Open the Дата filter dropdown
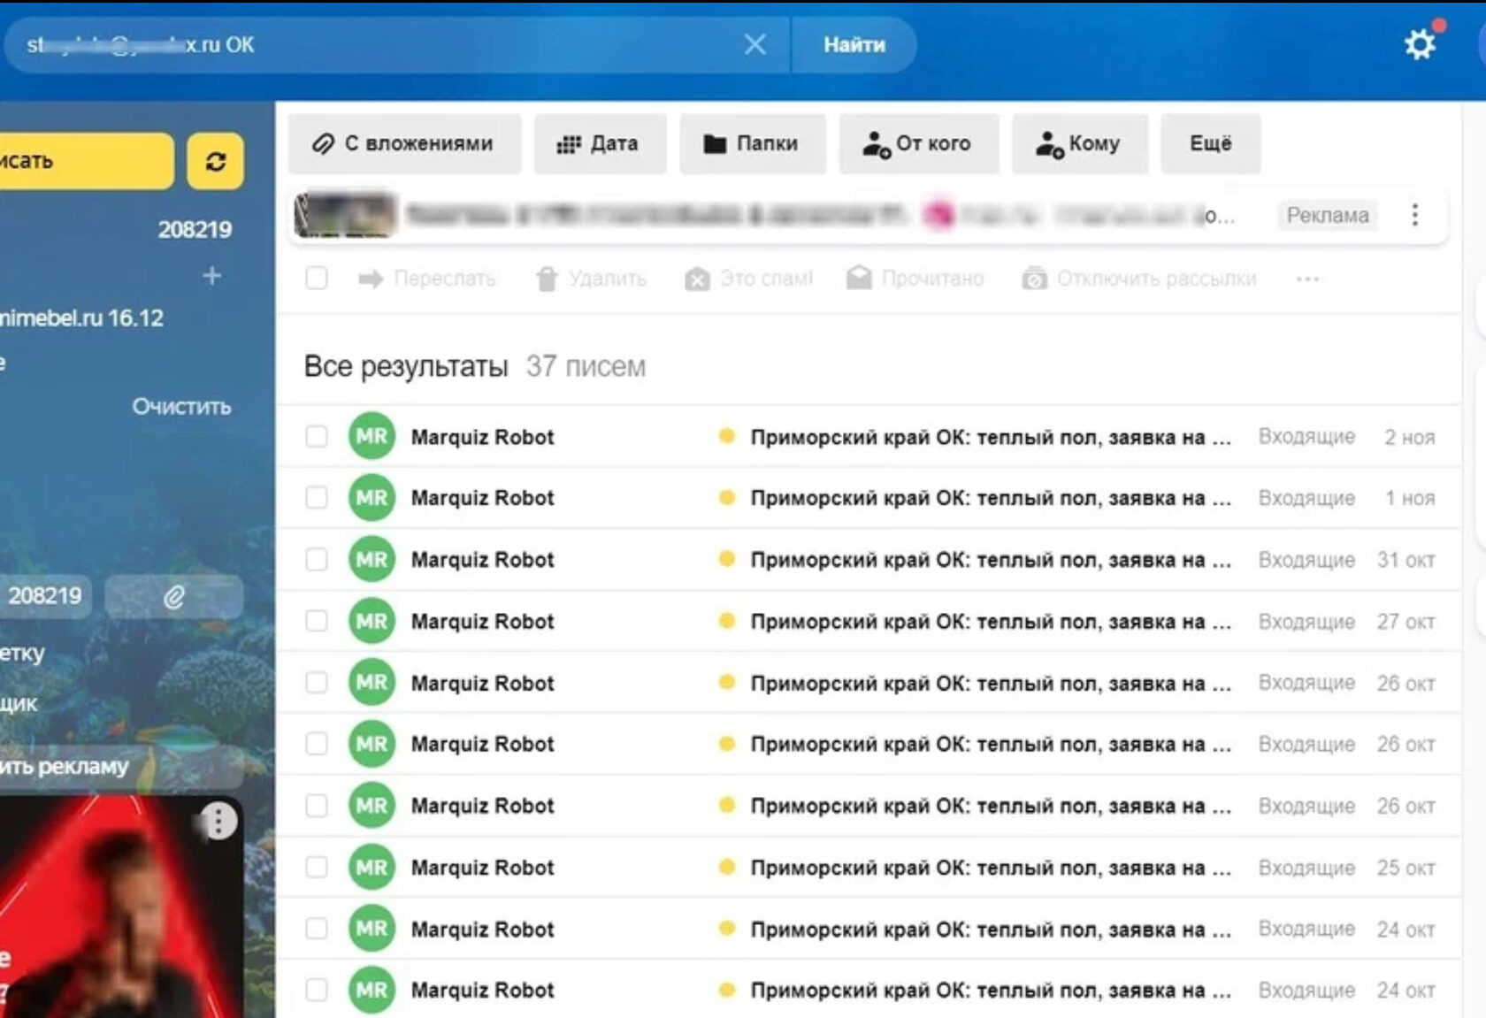The image size is (1486, 1018). pos(599,143)
